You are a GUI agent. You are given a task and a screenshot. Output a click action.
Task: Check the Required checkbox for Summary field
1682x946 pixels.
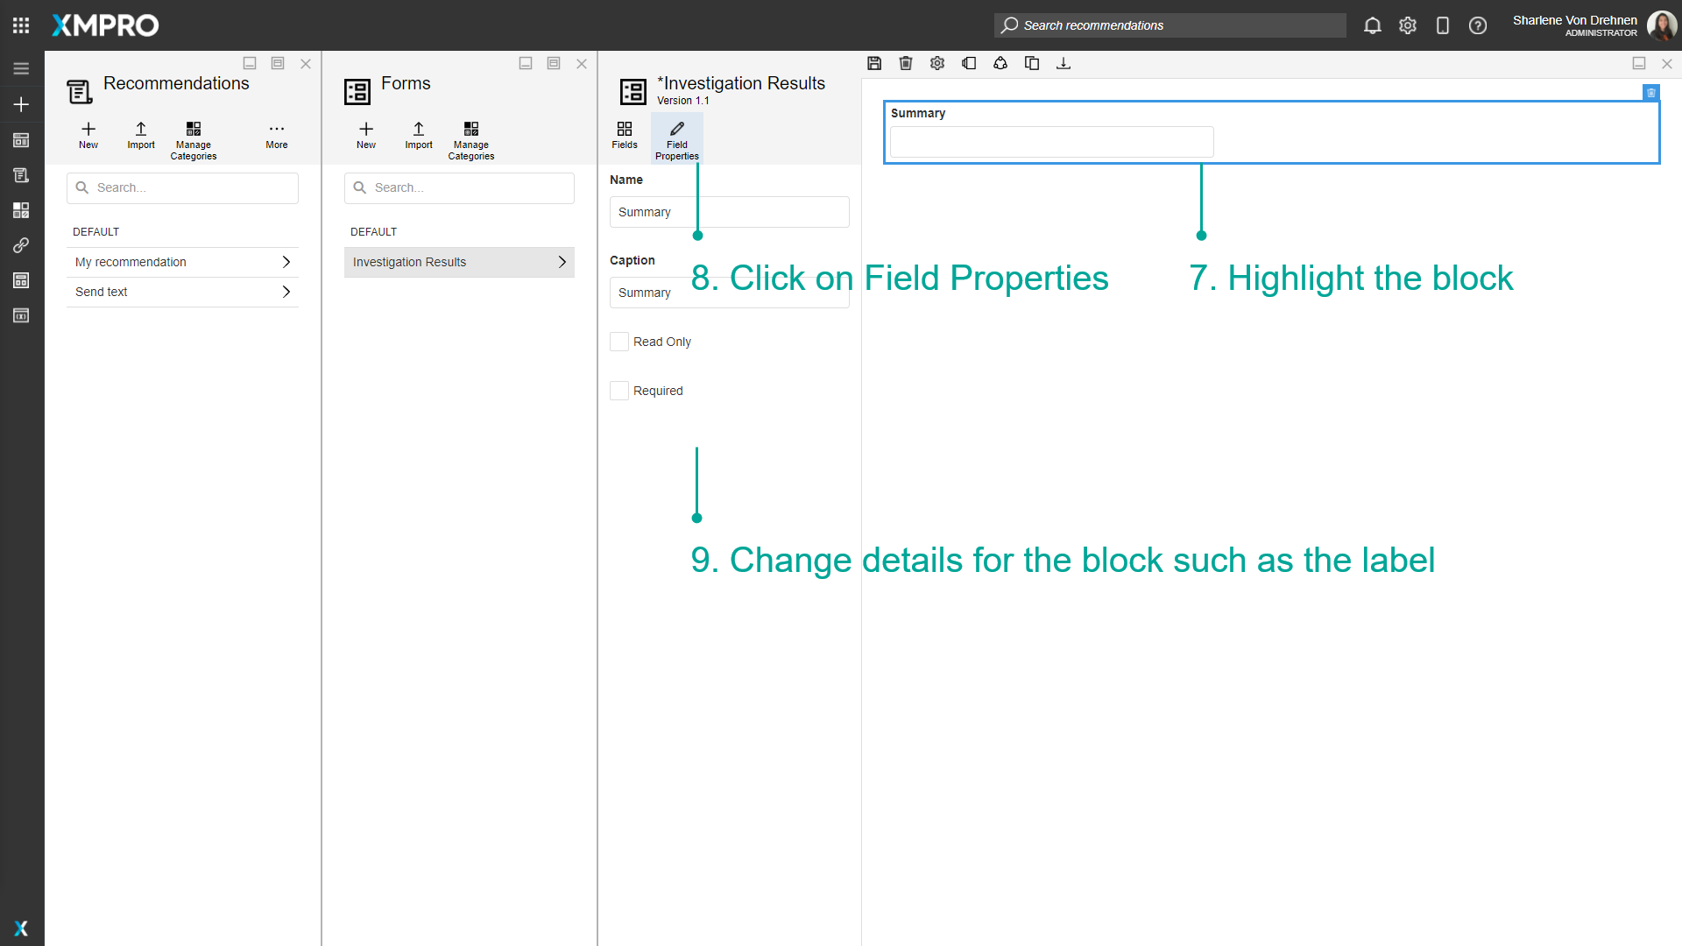coord(619,391)
